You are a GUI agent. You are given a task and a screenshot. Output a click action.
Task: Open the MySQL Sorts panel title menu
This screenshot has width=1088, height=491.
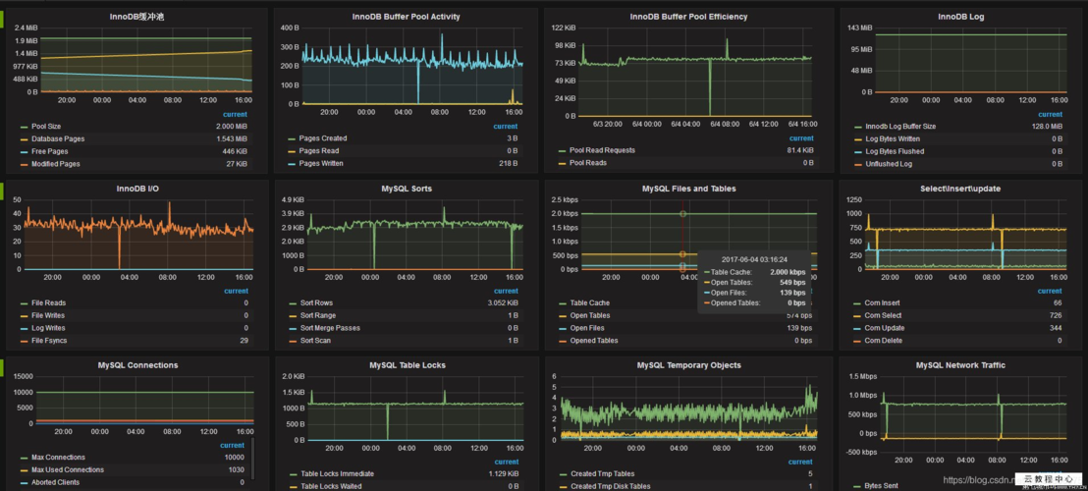tap(407, 189)
